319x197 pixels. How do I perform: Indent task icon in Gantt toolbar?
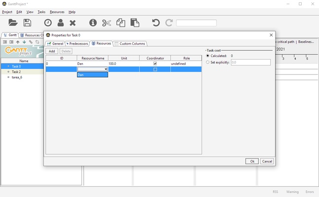click(x=11, y=42)
